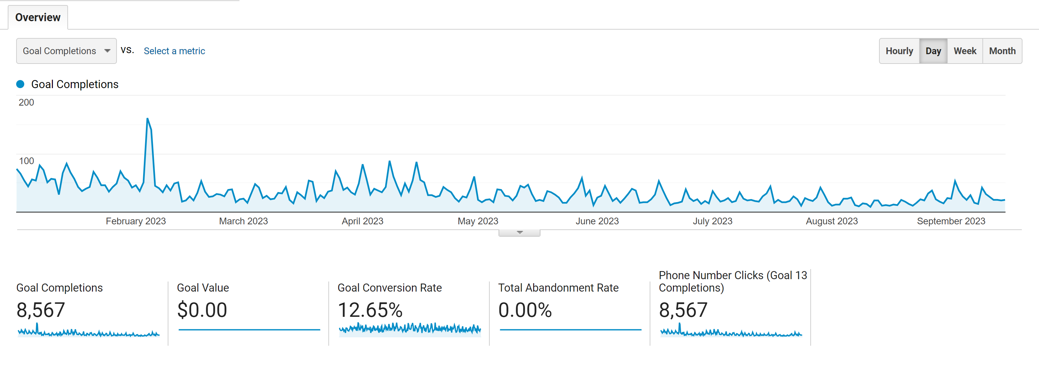
Task: Click the April 2023 axis label
Action: [x=362, y=221]
